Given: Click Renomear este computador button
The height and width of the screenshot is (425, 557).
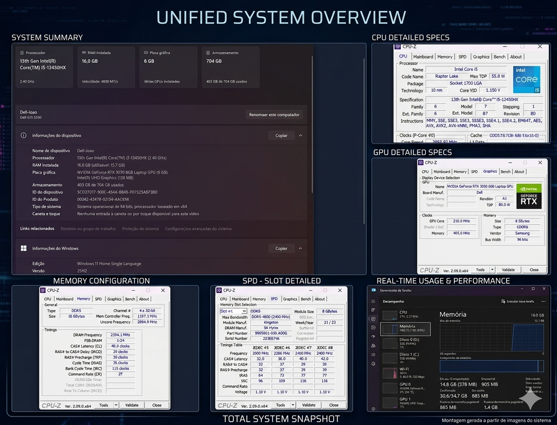Looking at the screenshot, I should (x=274, y=115).
